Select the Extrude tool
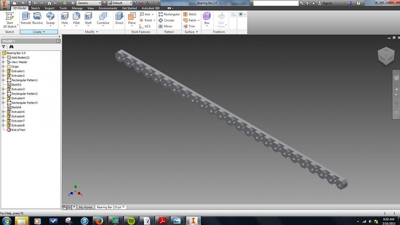 (26, 18)
